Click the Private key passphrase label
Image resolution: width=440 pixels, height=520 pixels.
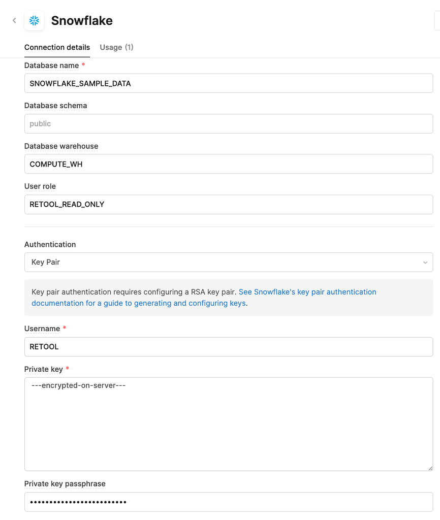tap(65, 484)
